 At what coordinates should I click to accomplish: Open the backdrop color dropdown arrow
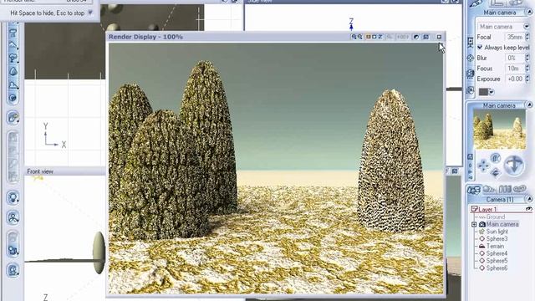[x=492, y=92]
